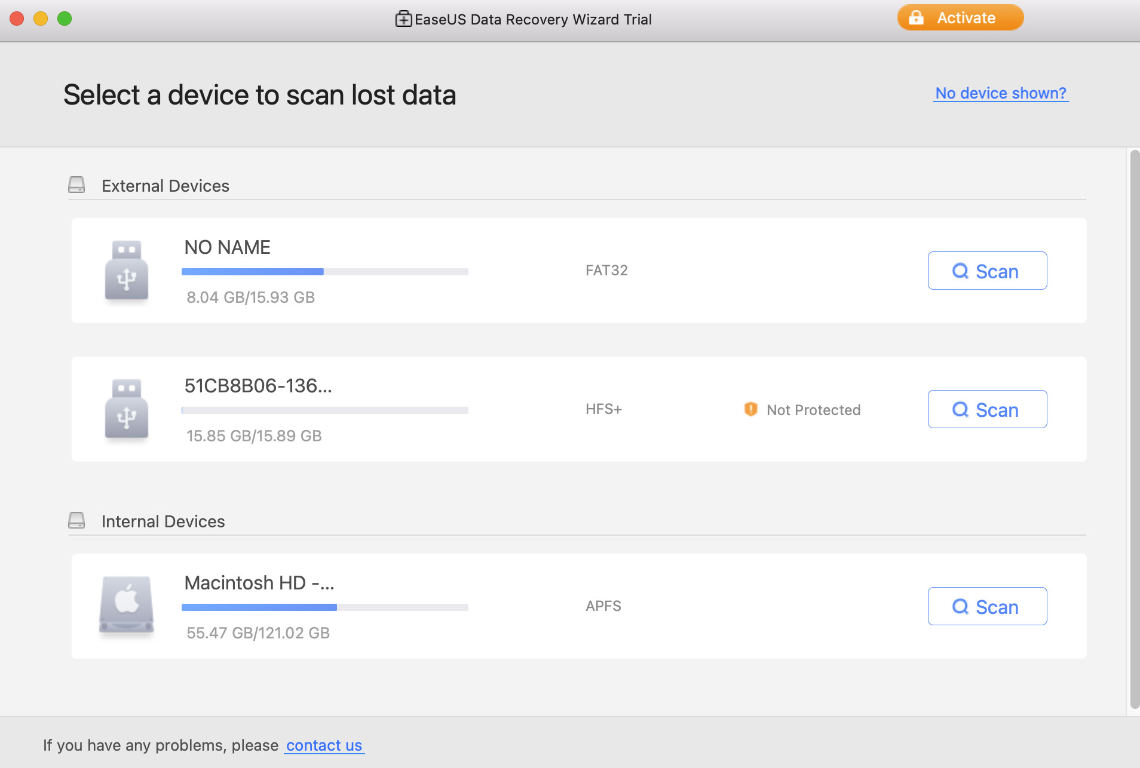Activate the trial license
The width and height of the screenshot is (1140, 768).
point(960,18)
